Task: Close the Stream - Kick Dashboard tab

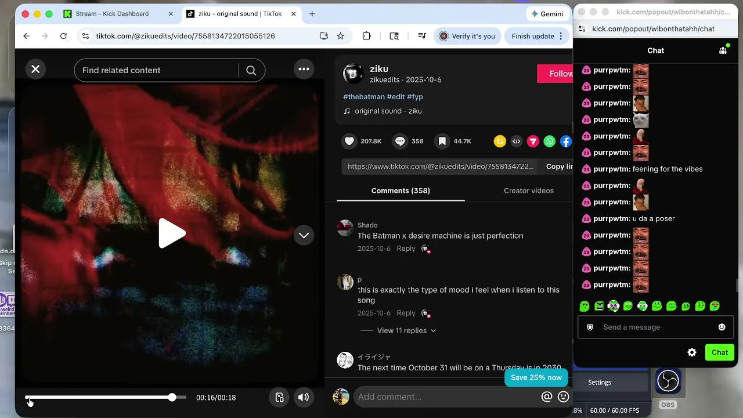Action: (x=170, y=14)
